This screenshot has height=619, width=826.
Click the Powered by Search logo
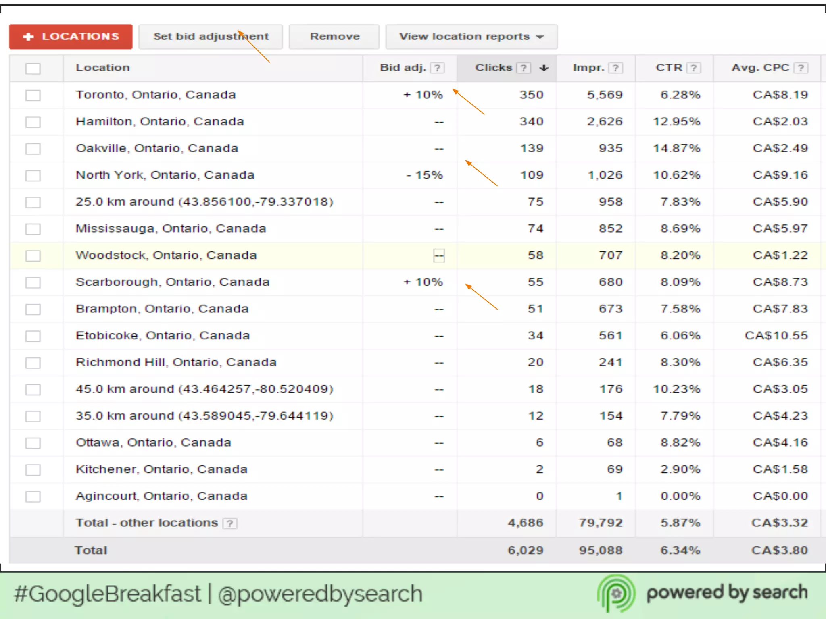tap(616, 593)
